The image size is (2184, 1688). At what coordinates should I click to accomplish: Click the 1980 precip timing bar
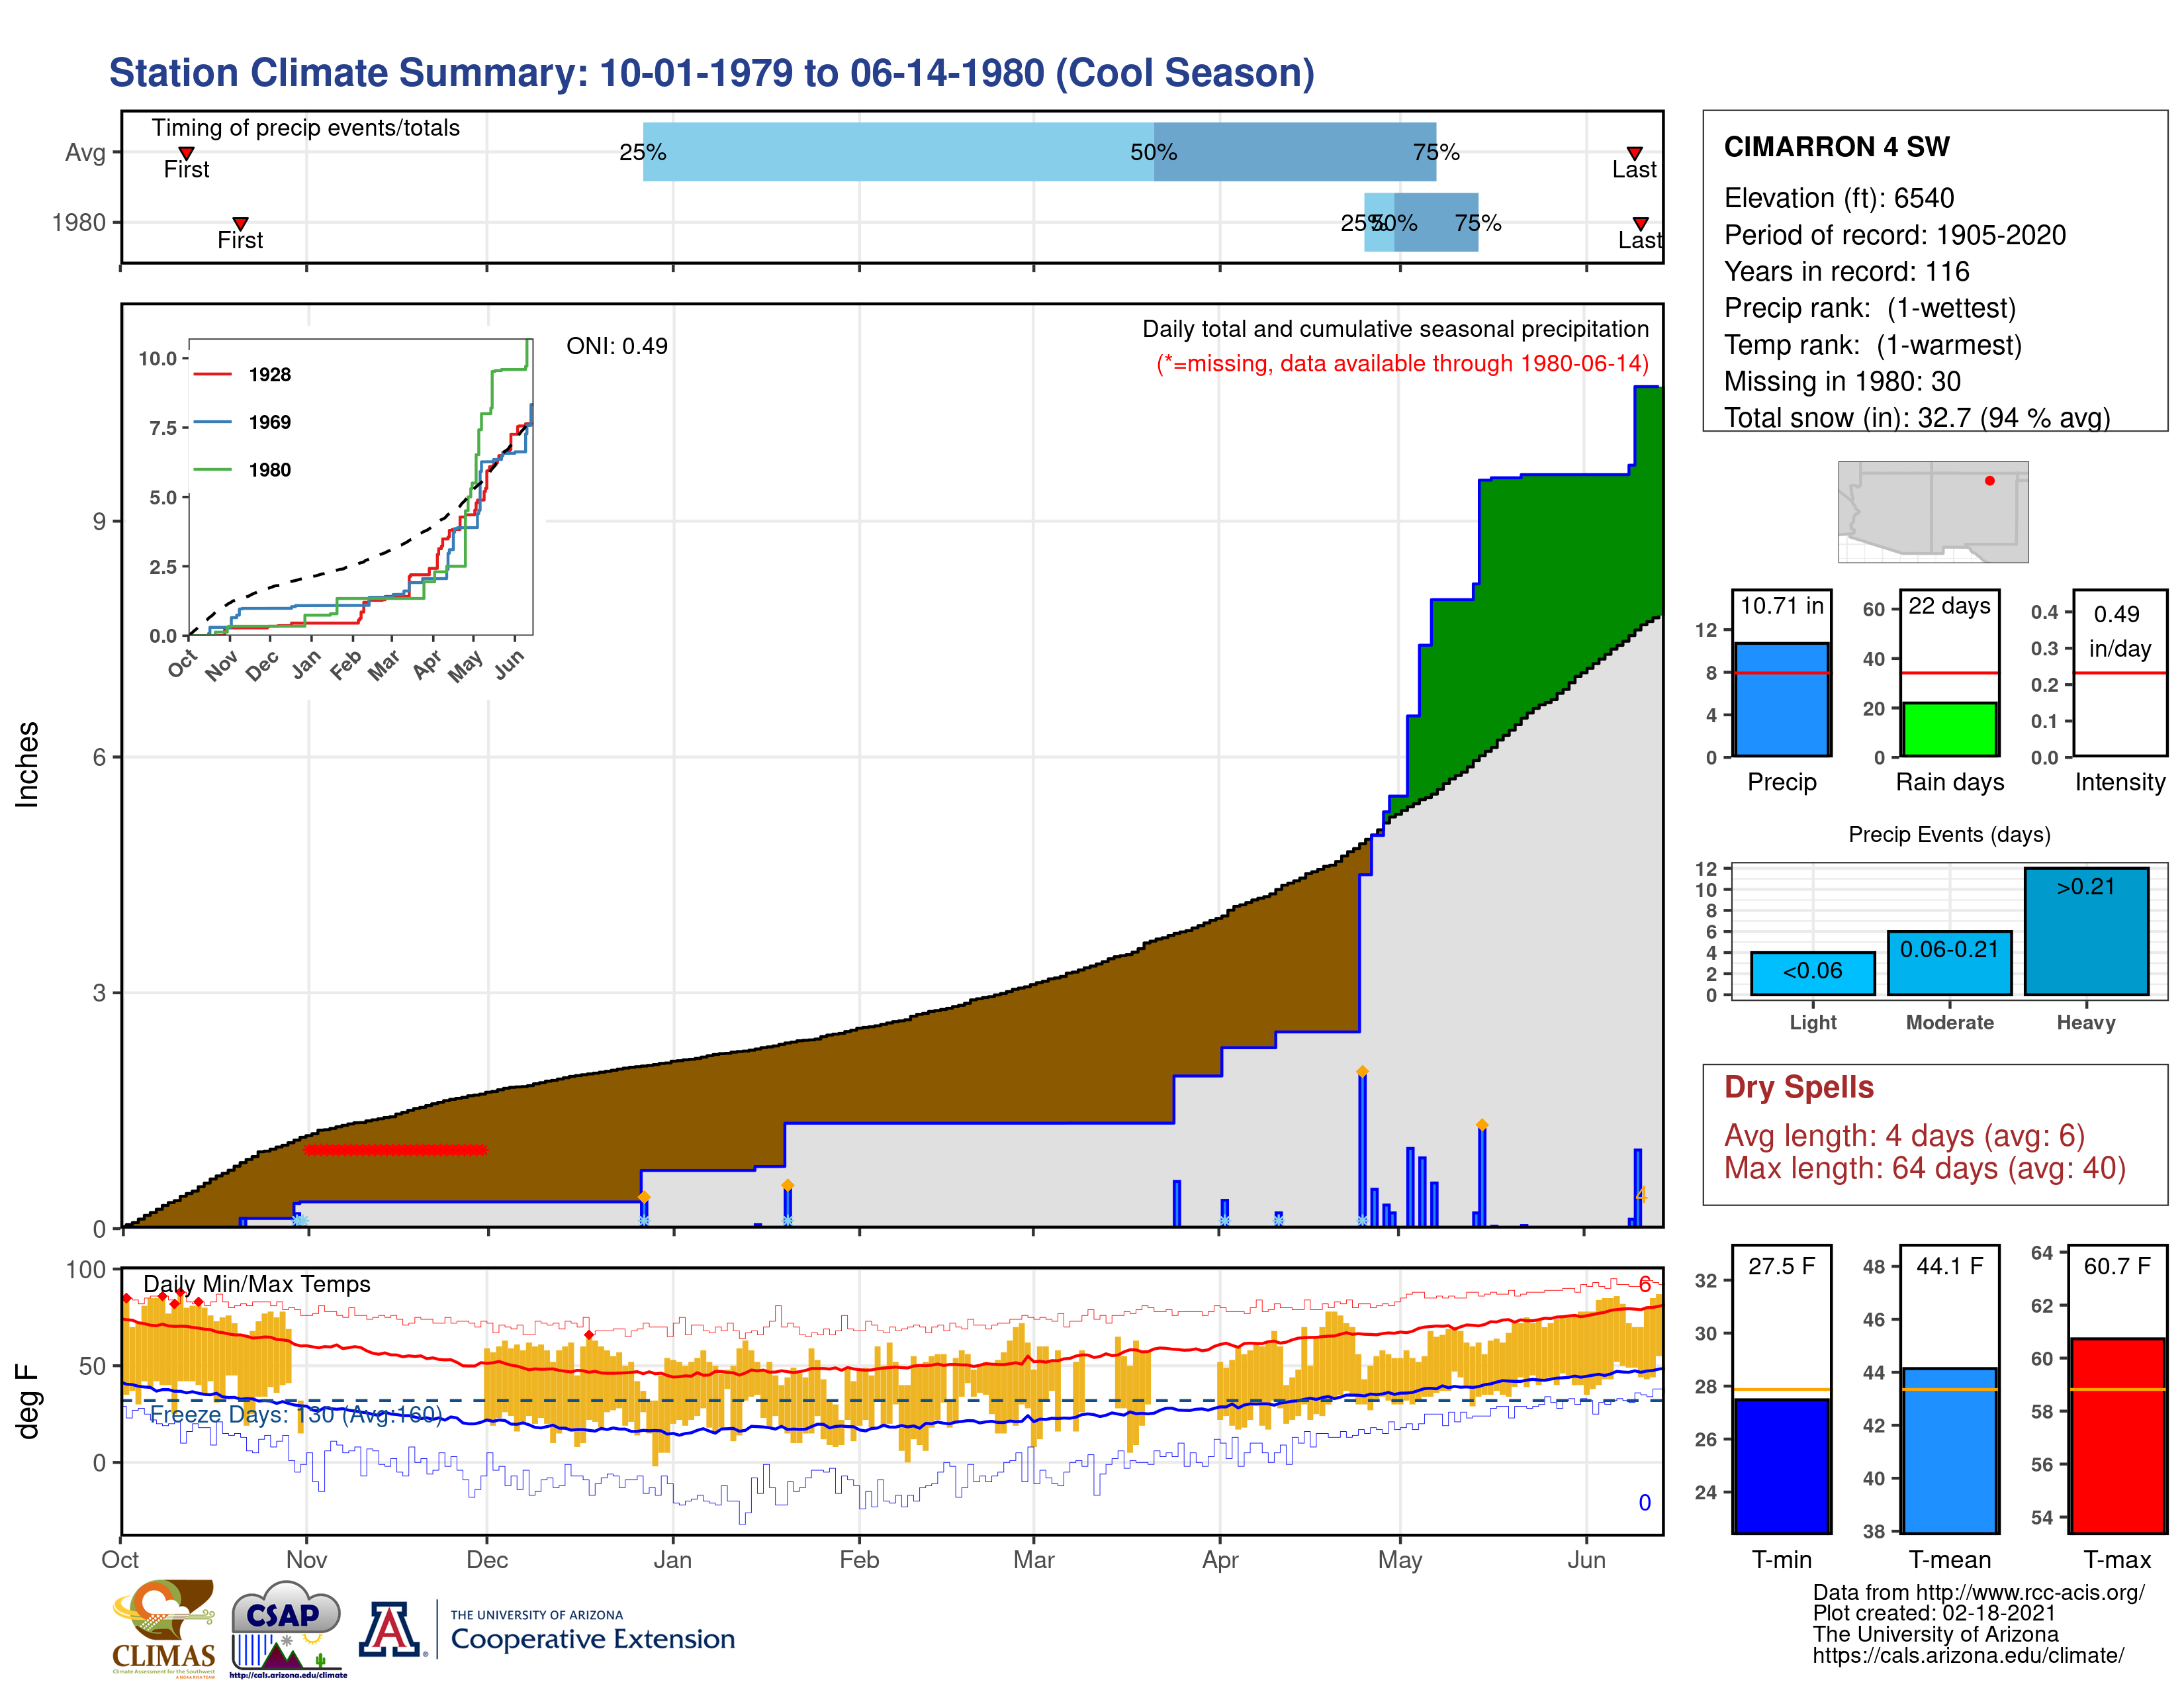pyautogui.click(x=1421, y=222)
